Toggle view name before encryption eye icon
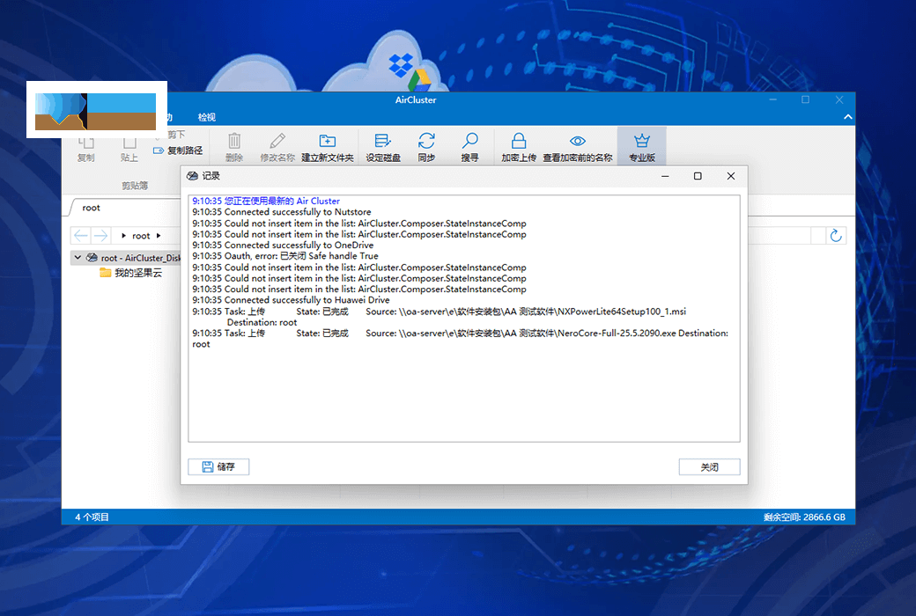This screenshot has width=916, height=616. 578,147
